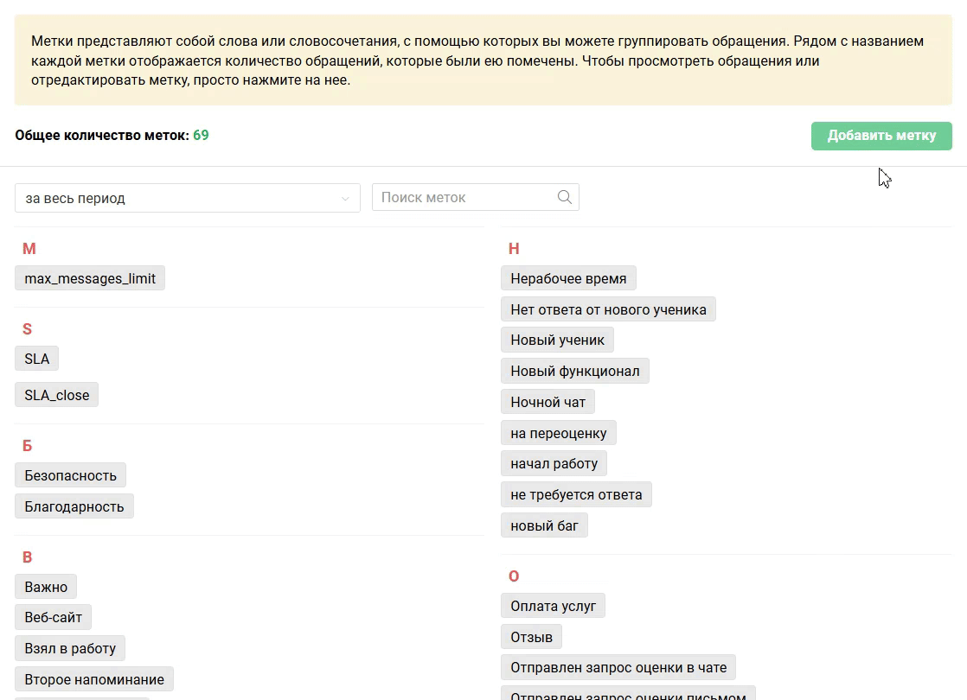
Task: Click the 'Второе напоминание' tag
Action: pos(94,679)
